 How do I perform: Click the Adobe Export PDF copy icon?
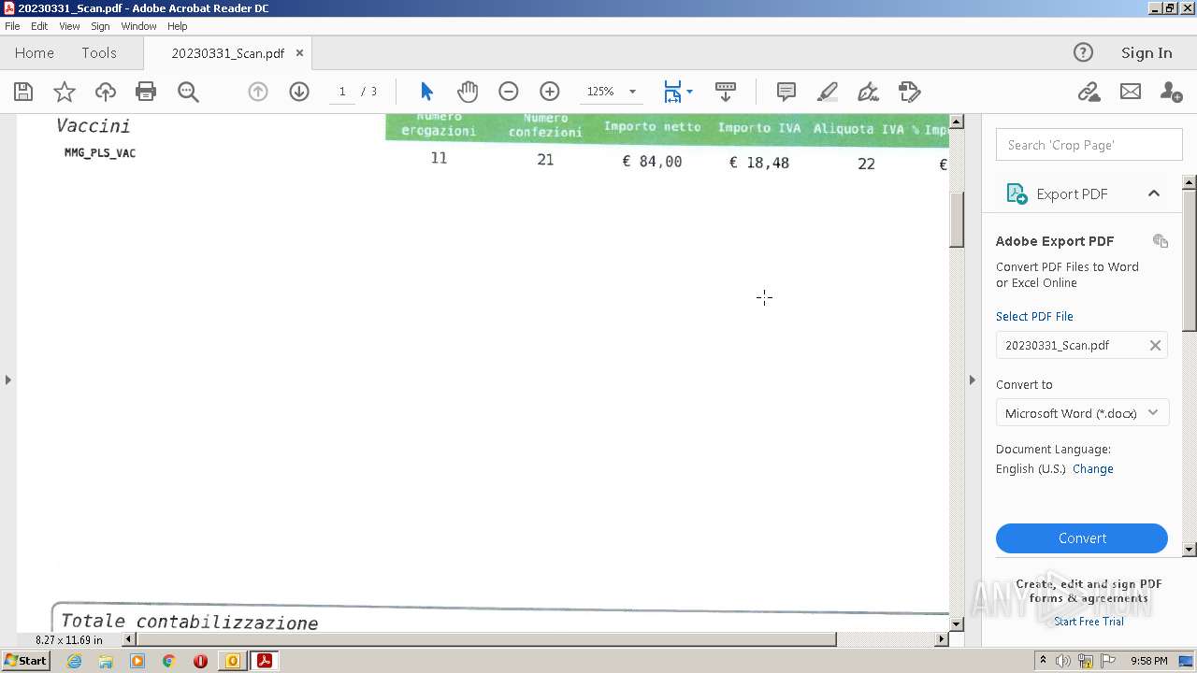point(1161,241)
